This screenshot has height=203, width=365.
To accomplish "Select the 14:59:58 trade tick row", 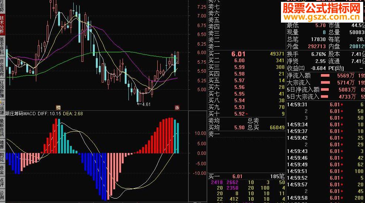I will coord(326,198).
